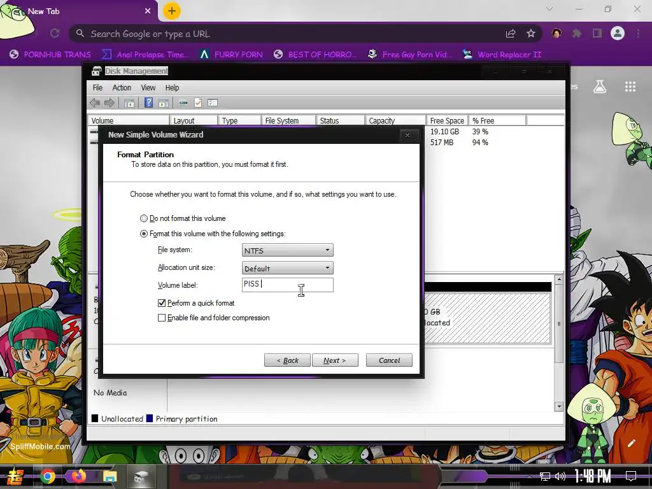Open the Chrome extensions puzzle icon
Image resolution: width=652 pixels, height=489 pixels.
(x=577, y=33)
